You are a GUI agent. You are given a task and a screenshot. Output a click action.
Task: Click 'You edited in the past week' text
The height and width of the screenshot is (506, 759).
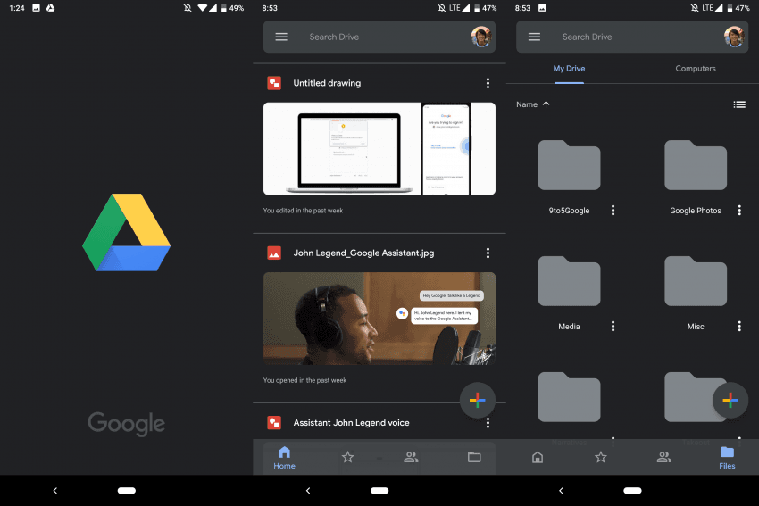click(303, 211)
